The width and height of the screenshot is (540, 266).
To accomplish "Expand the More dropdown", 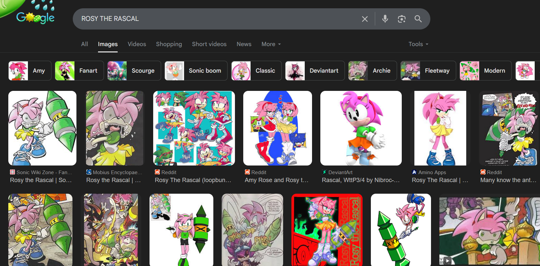I will 271,44.
